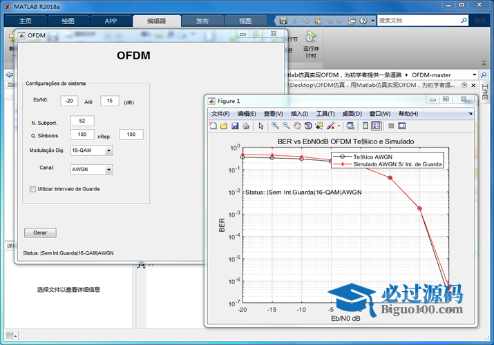Select the Rotate 3D tool
Image resolution: width=494 pixels, height=345 pixels.
308,126
